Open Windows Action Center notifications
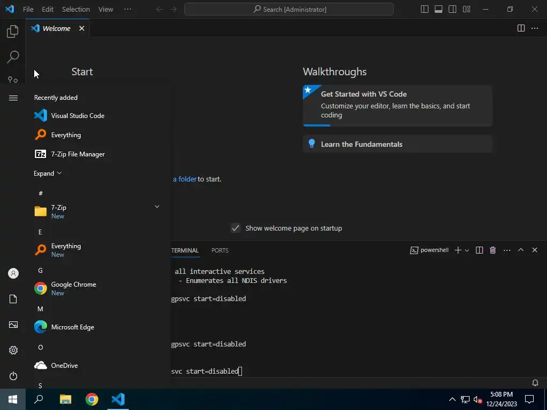Viewport: 547px width, 410px height. [x=529, y=399]
